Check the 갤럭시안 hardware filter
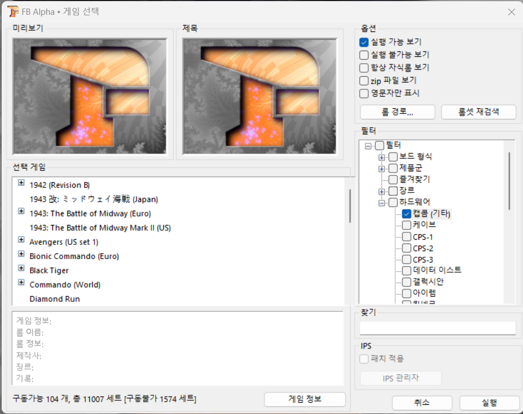523x414 pixels. tap(406, 282)
